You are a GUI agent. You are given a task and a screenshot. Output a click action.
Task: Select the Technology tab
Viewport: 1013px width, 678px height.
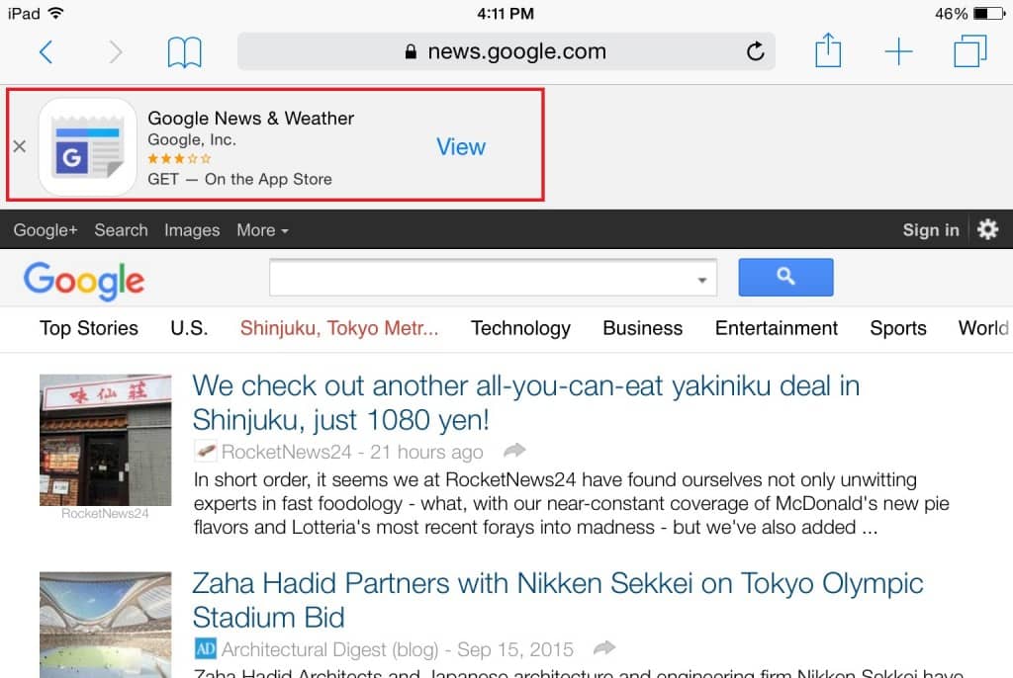(520, 328)
